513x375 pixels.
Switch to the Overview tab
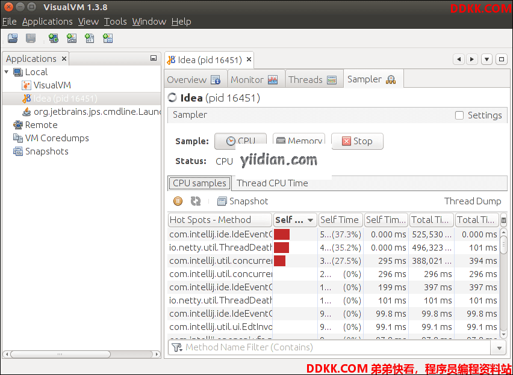(196, 80)
